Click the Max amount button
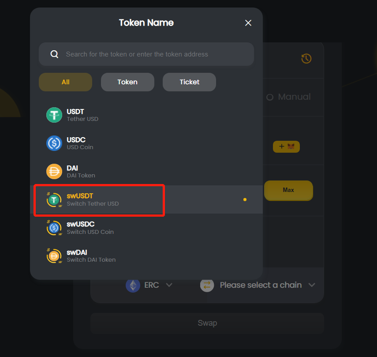Image resolution: width=377 pixels, height=357 pixels. coord(288,190)
